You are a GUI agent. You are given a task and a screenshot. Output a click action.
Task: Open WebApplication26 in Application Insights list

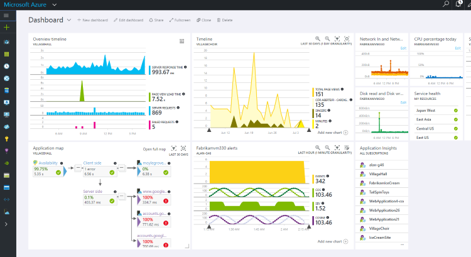(383, 211)
